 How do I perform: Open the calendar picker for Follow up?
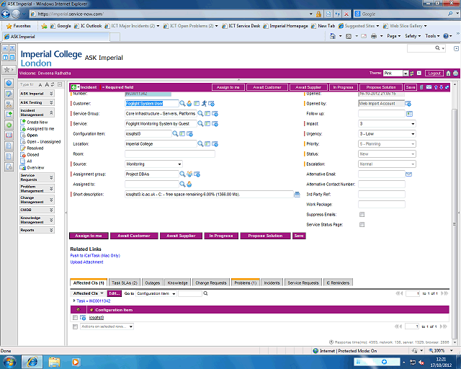408,114
